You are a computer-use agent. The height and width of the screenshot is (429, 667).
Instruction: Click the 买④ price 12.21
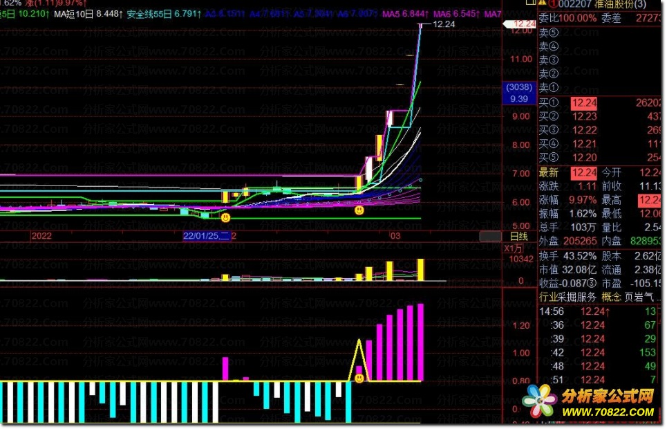(x=585, y=144)
